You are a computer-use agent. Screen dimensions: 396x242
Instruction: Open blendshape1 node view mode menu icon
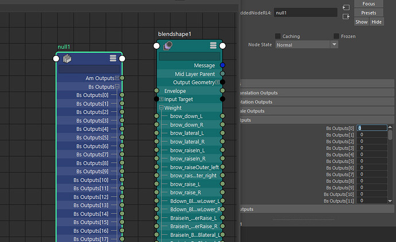point(213,46)
